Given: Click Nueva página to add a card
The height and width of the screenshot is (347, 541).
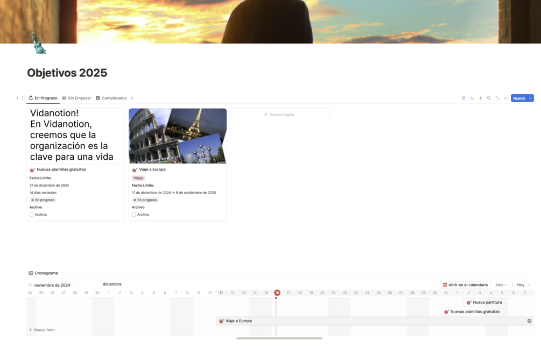Looking at the screenshot, I should [x=280, y=115].
